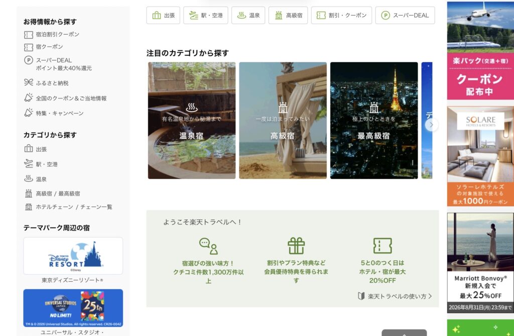Select the 出張 tab button at top
The height and width of the screenshot is (336, 514).
pyautogui.click(x=163, y=16)
